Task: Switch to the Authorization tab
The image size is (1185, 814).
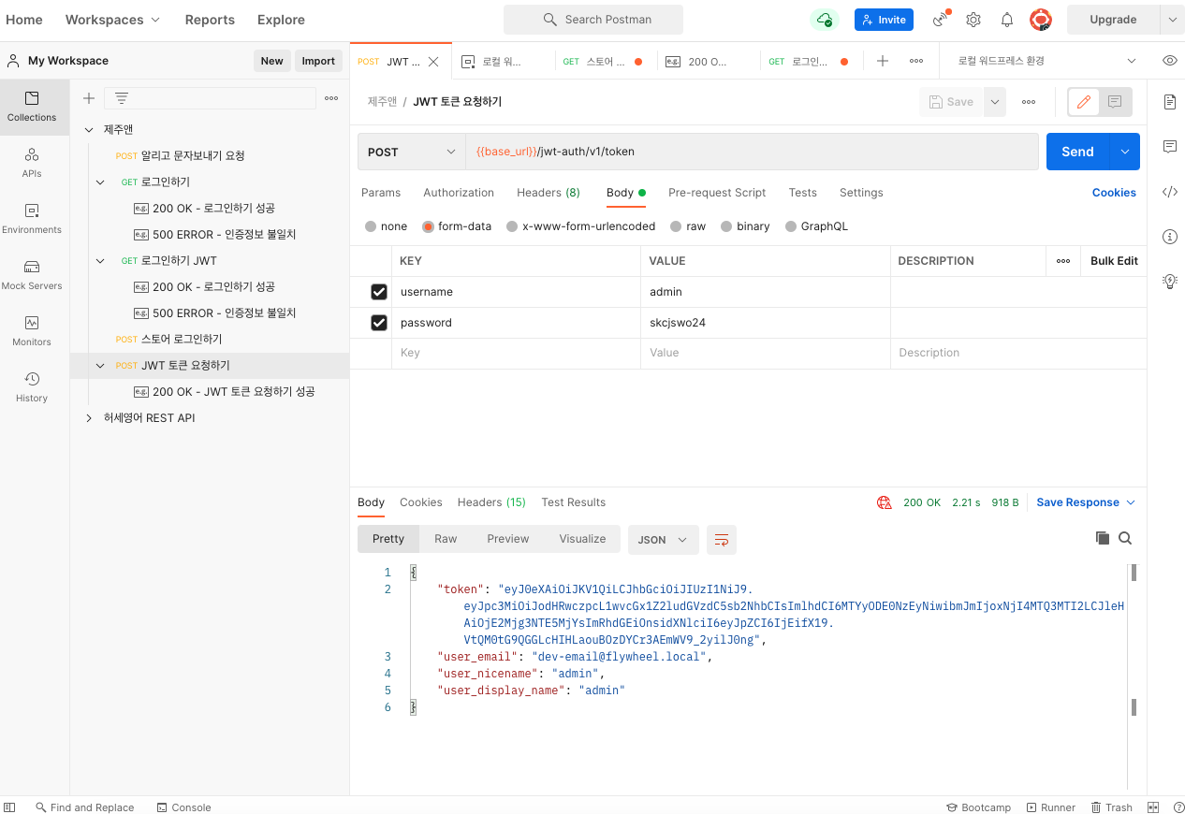Action: click(459, 193)
